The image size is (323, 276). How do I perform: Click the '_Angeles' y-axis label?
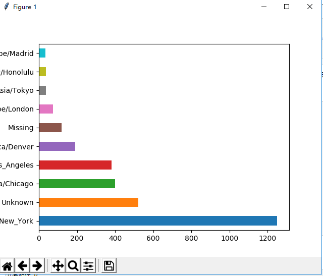tap(18, 165)
